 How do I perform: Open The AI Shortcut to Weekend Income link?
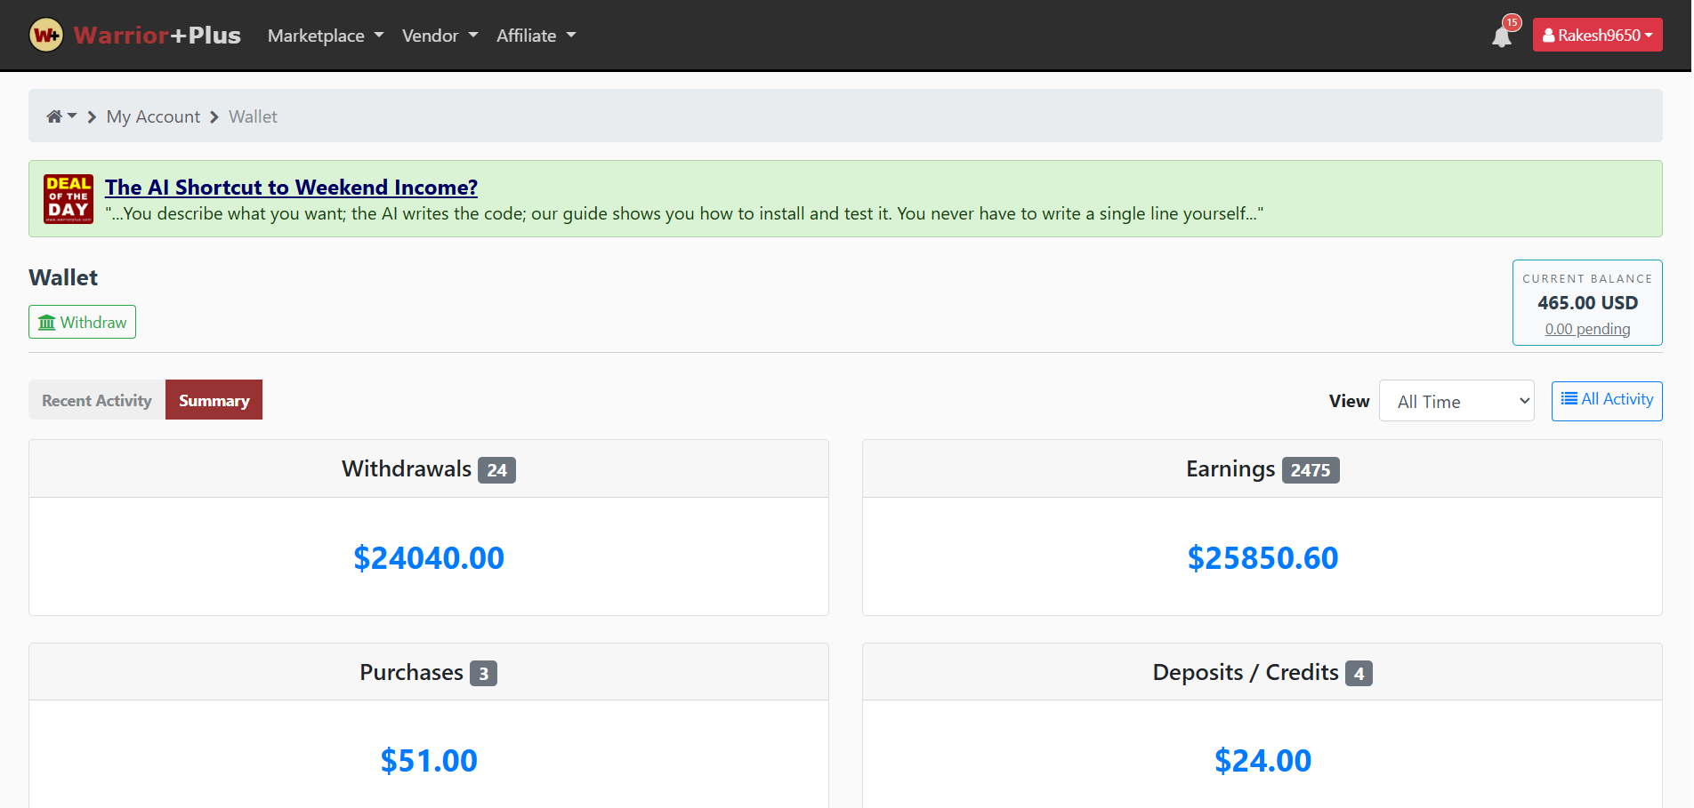click(291, 188)
